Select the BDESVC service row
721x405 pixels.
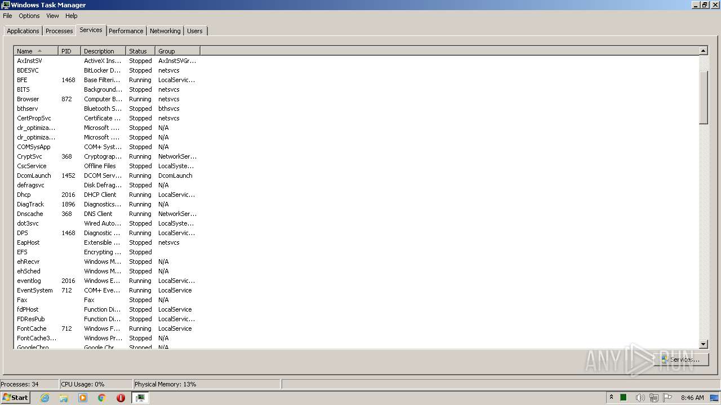click(x=107, y=70)
